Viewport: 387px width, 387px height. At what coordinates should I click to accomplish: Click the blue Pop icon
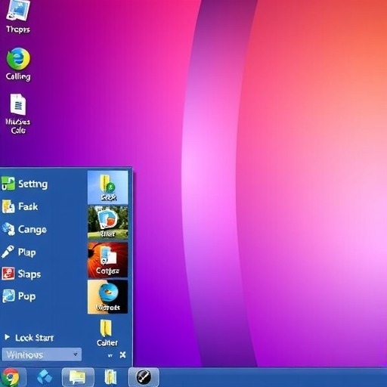8,296
